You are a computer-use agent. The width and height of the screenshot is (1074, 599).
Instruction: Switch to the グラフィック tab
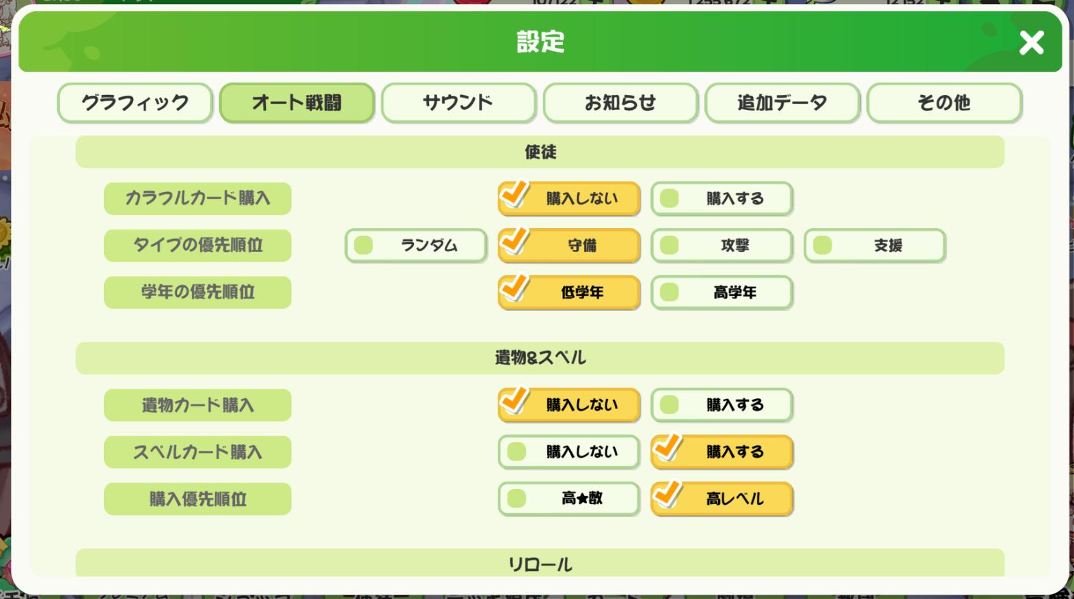[x=135, y=103]
